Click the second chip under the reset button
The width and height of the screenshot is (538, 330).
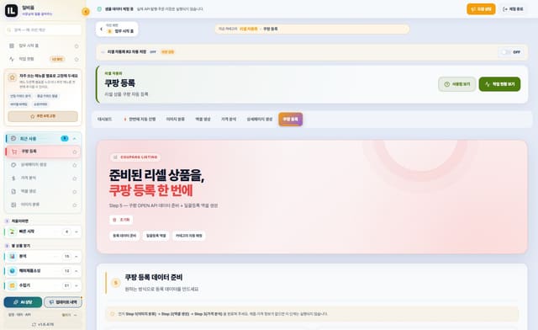156,236
